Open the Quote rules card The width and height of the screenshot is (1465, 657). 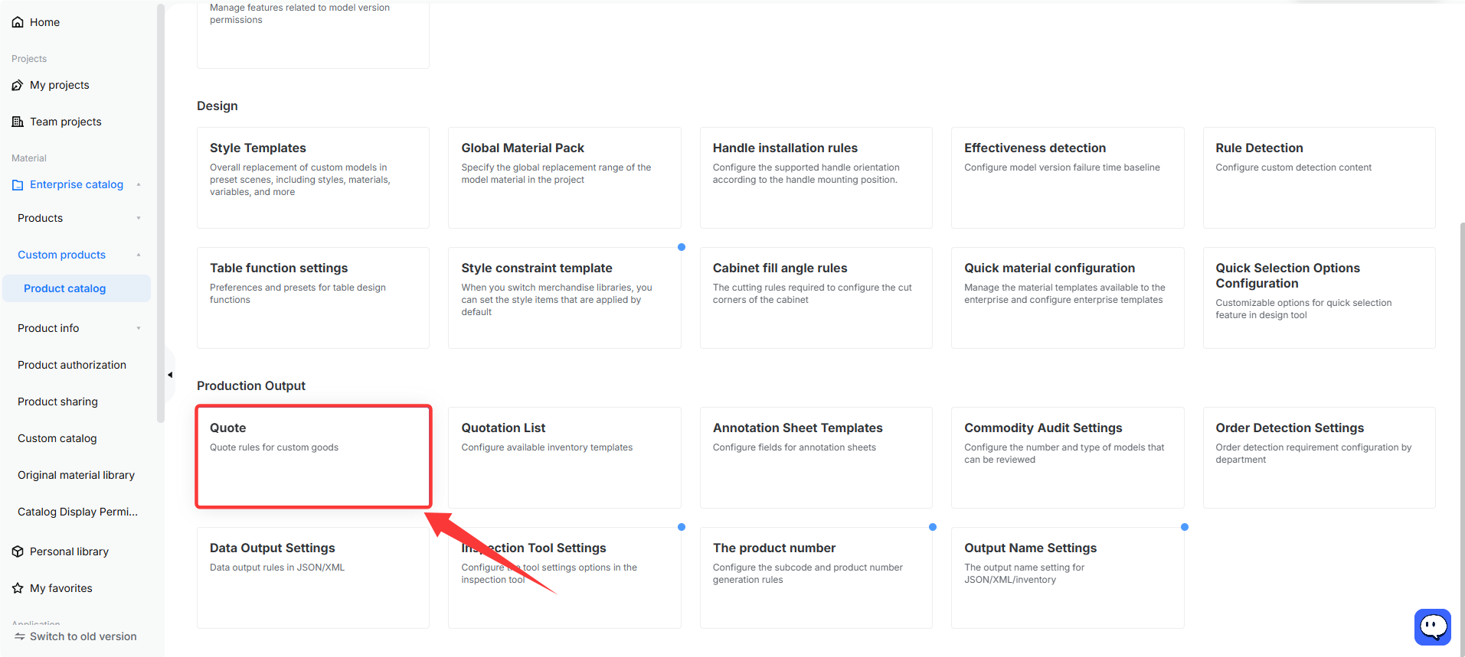[313, 457]
